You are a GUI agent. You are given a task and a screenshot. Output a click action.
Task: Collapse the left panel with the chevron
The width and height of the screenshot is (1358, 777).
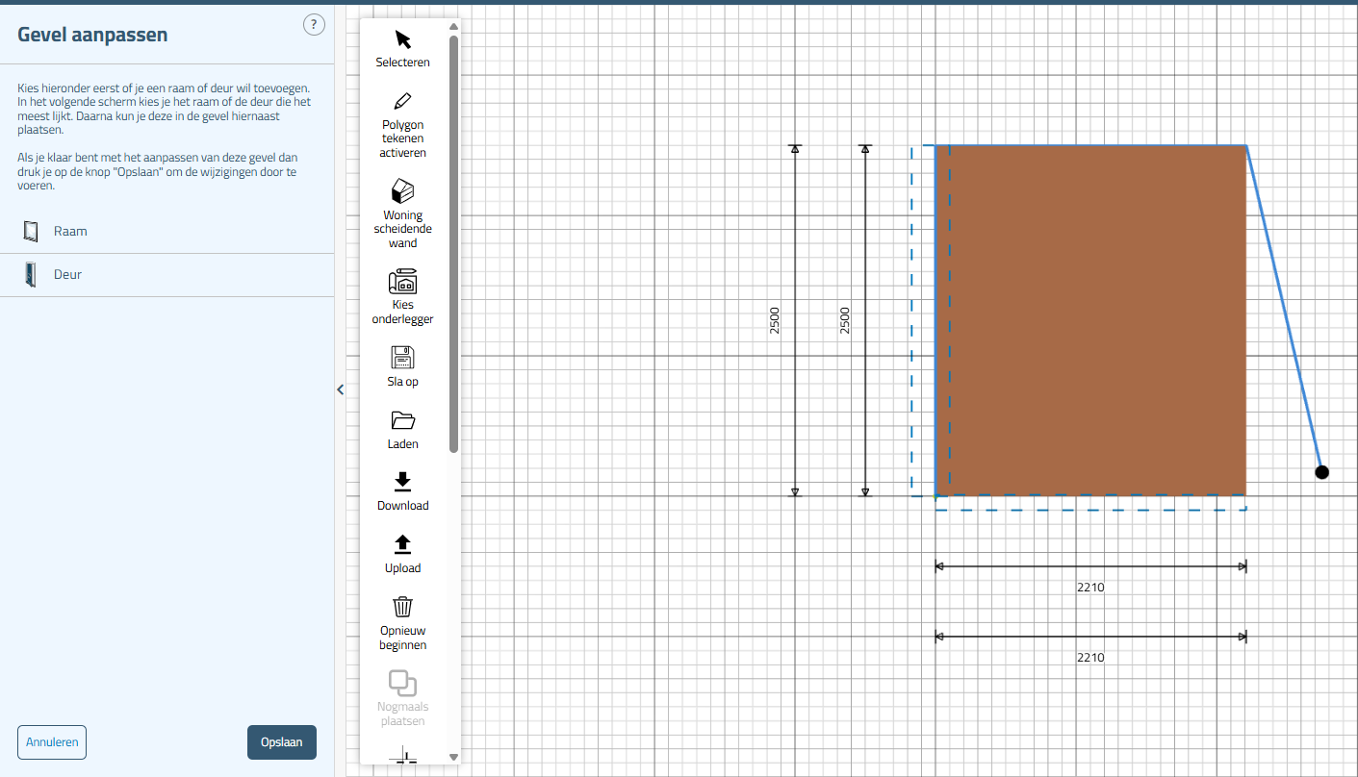[x=340, y=389]
